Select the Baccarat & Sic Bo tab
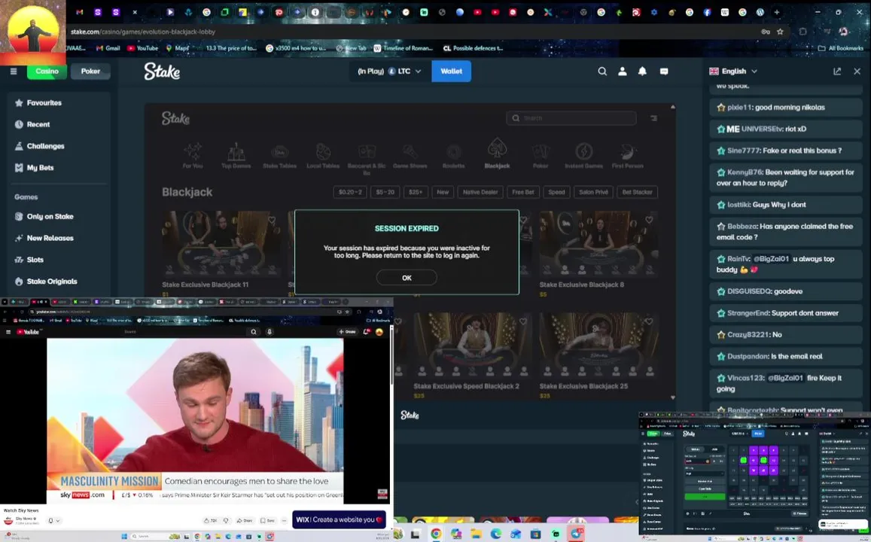This screenshot has height=542, width=871. point(366,158)
